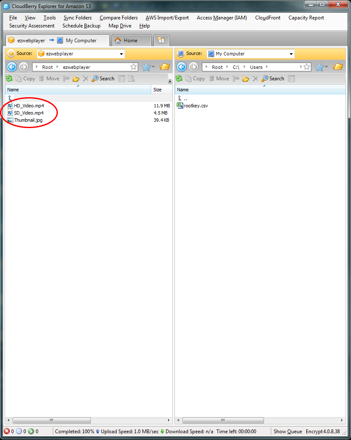Image resolution: width=351 pixels, height=440 pixels.
Task: Open the left pane favorites star dropdown
Action: [x=148, y=67]
